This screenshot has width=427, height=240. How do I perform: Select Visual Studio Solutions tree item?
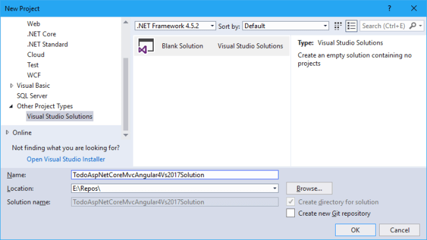[60, 116]
